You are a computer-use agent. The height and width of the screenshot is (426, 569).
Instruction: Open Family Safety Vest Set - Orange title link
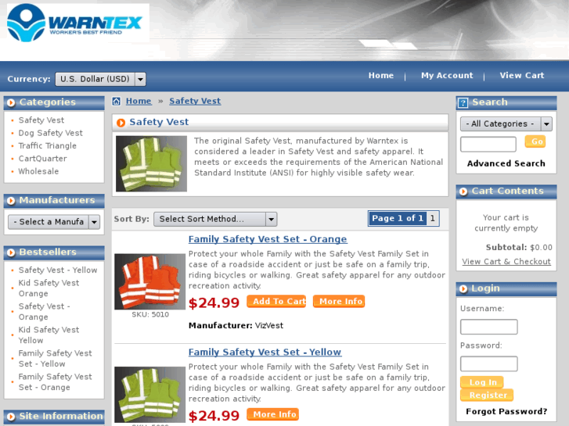point(268,239)
